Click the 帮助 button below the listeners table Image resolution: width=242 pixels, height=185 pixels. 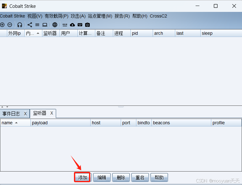tap(159, 177)
